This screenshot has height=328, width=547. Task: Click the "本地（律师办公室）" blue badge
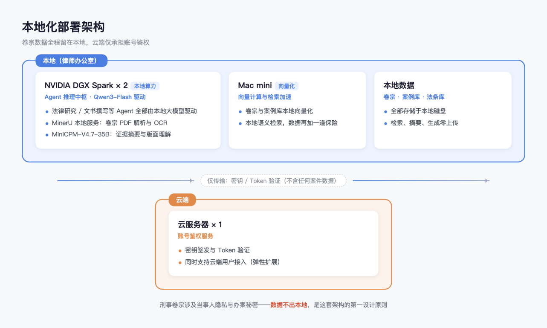click(71, 61)
